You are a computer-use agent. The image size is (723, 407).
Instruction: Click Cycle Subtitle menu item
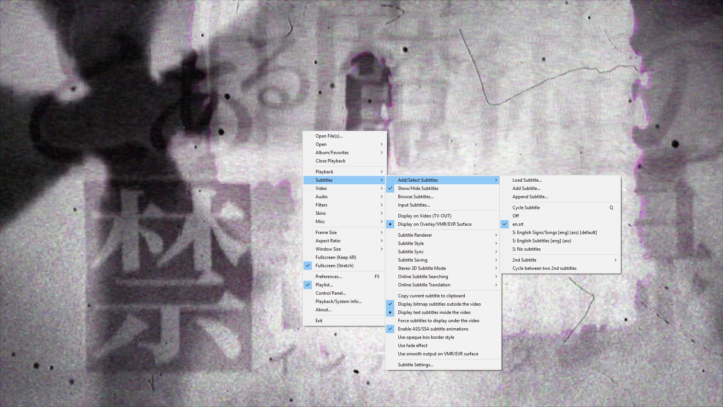(x=526, y=208)
